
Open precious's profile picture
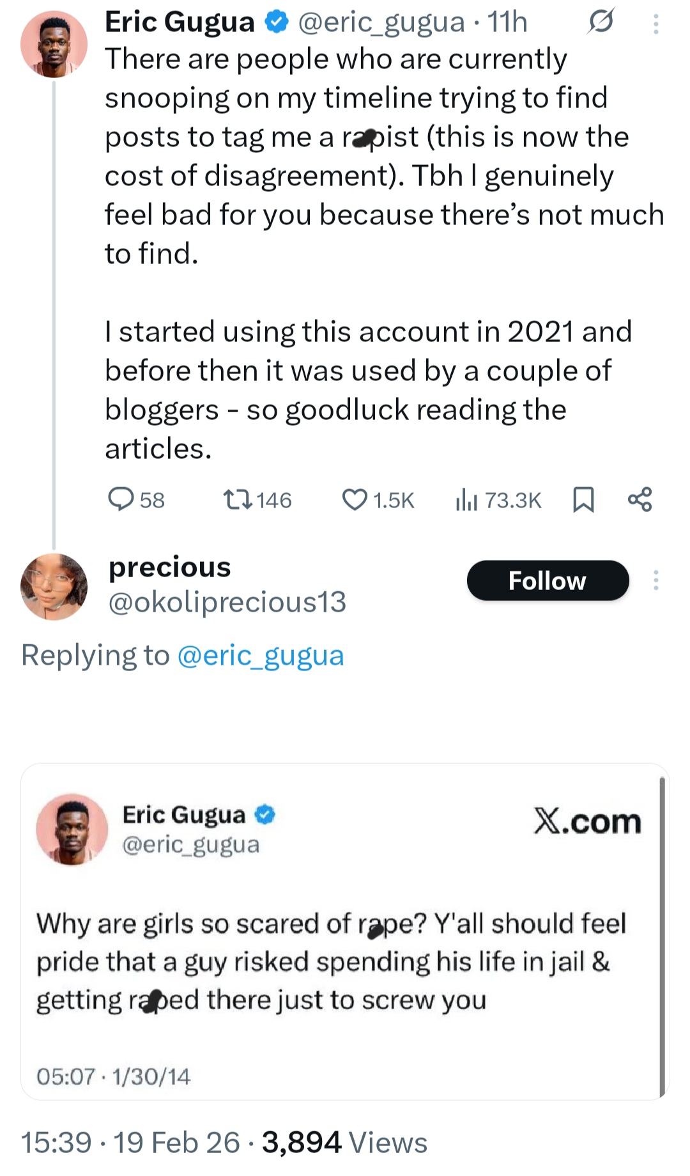pos(54,586)
